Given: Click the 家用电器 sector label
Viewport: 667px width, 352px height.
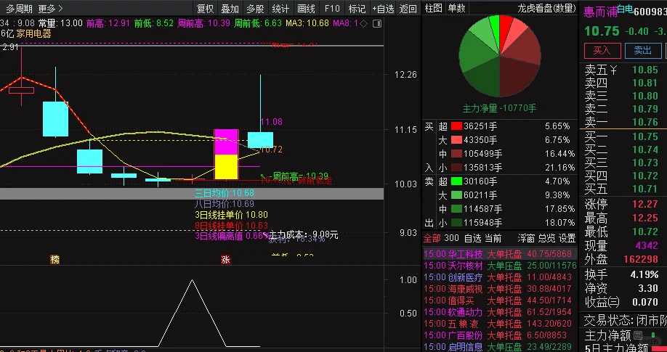Looking at the screenshot, I should (33, 34).
